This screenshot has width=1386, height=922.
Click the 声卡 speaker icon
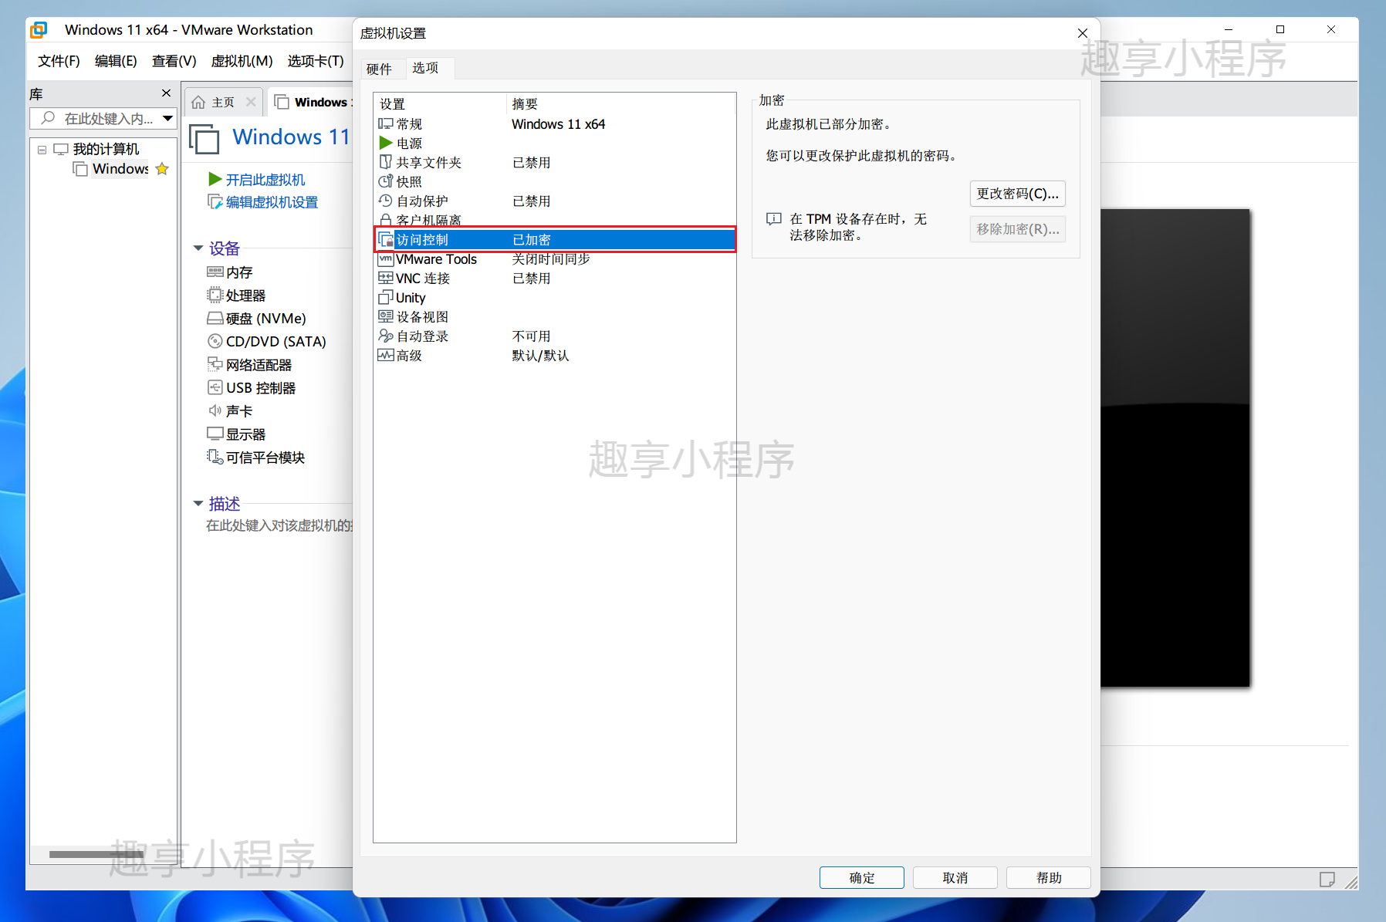click(215, 410)
